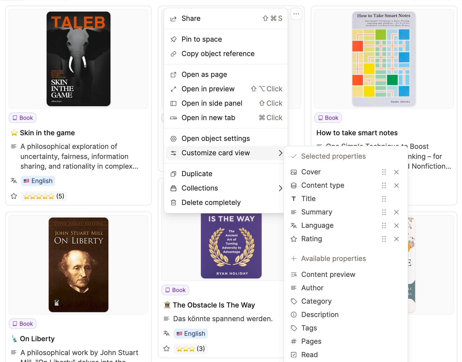
Task: Select Pin to space
Action: 201,39
